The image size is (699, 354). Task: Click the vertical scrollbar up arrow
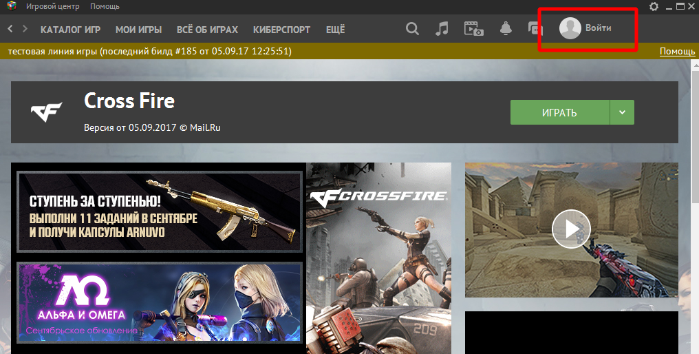[x=696, y=65]
